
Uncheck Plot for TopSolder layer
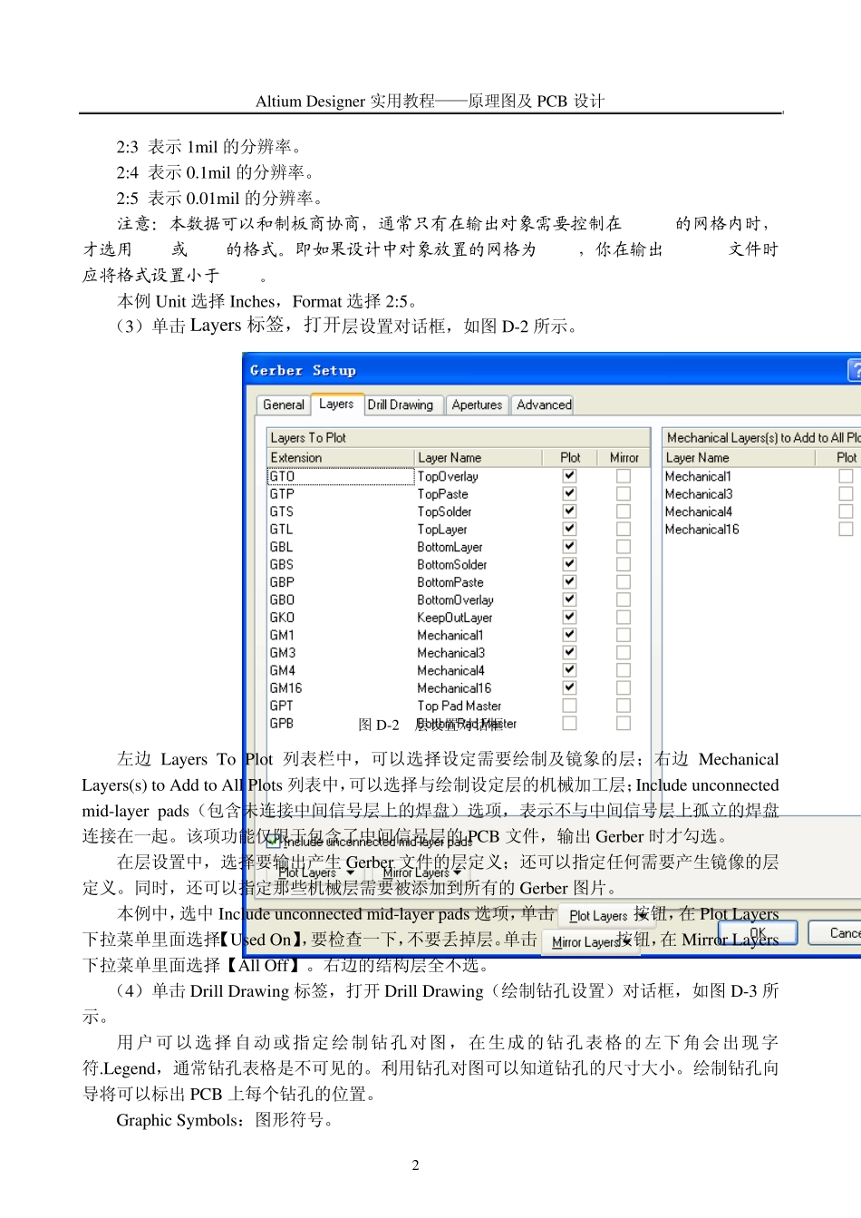coord(569,511)
